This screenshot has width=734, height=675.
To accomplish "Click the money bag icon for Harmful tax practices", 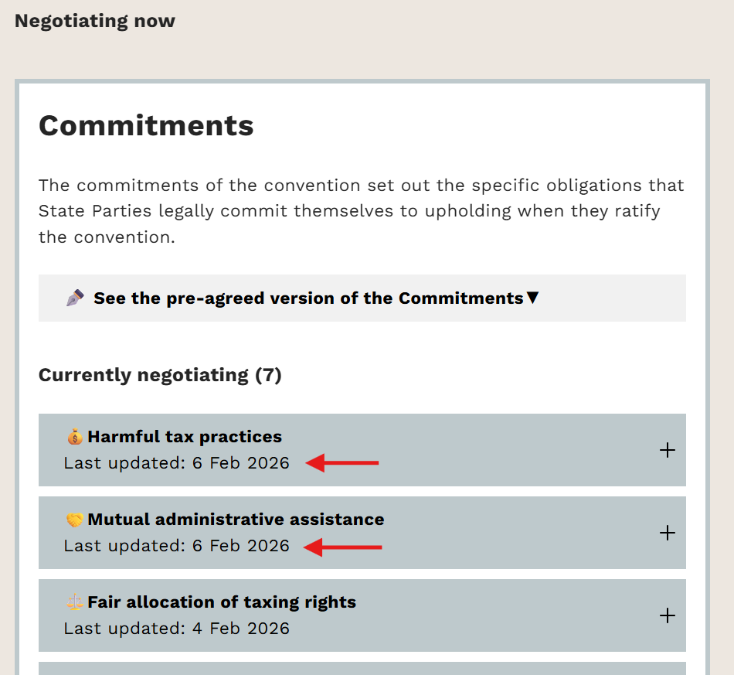I will click(74, 438).
